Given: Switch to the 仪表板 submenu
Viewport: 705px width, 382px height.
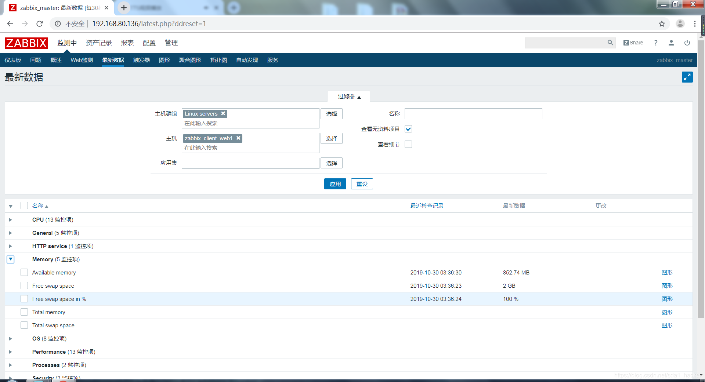Looking at the screenshot, I should pyautogui.click(x=13, y=60).
